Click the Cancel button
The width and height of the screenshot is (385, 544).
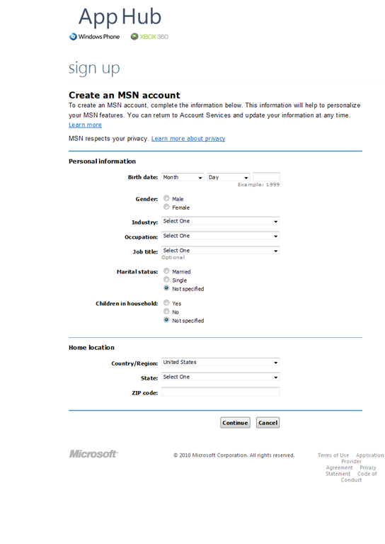click(x=268, y=423)
